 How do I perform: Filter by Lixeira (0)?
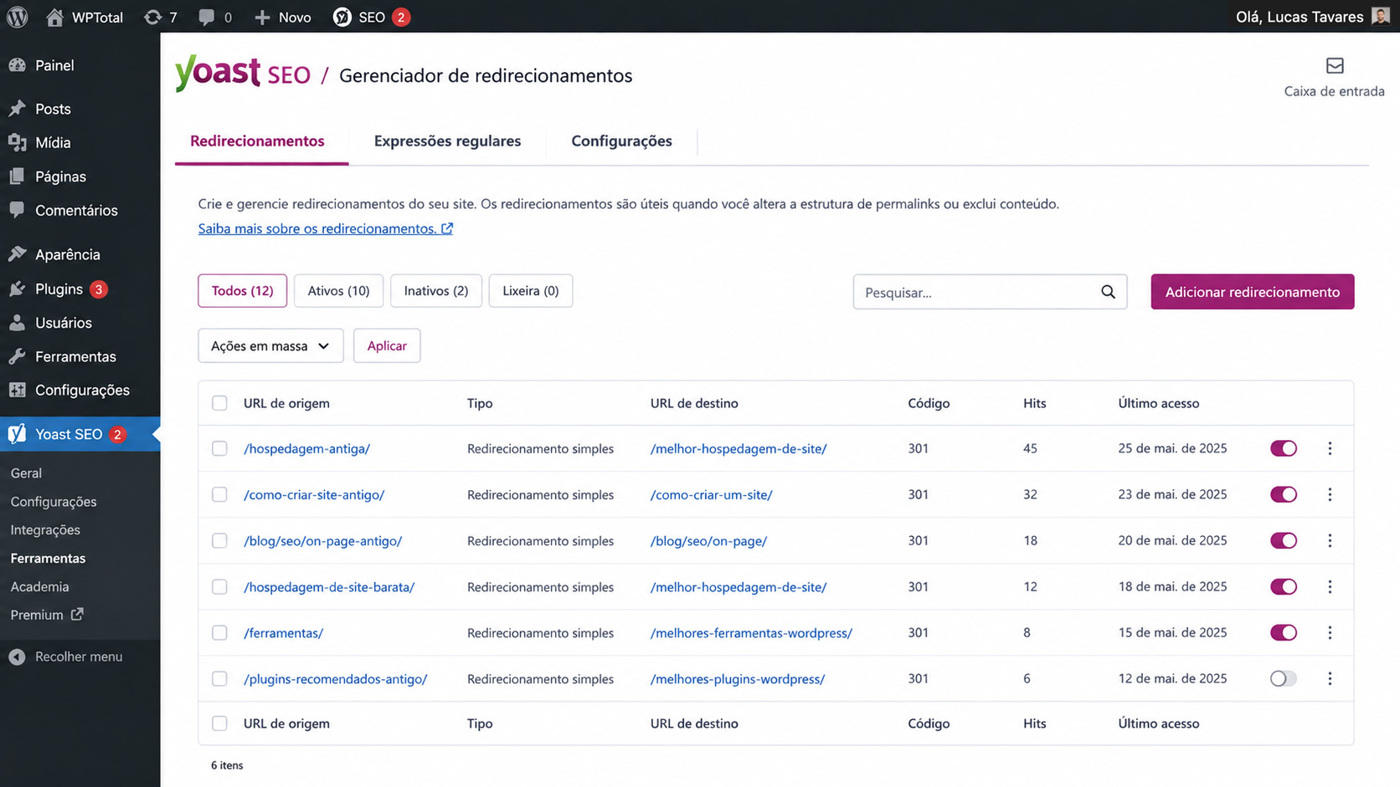(531, 290)
